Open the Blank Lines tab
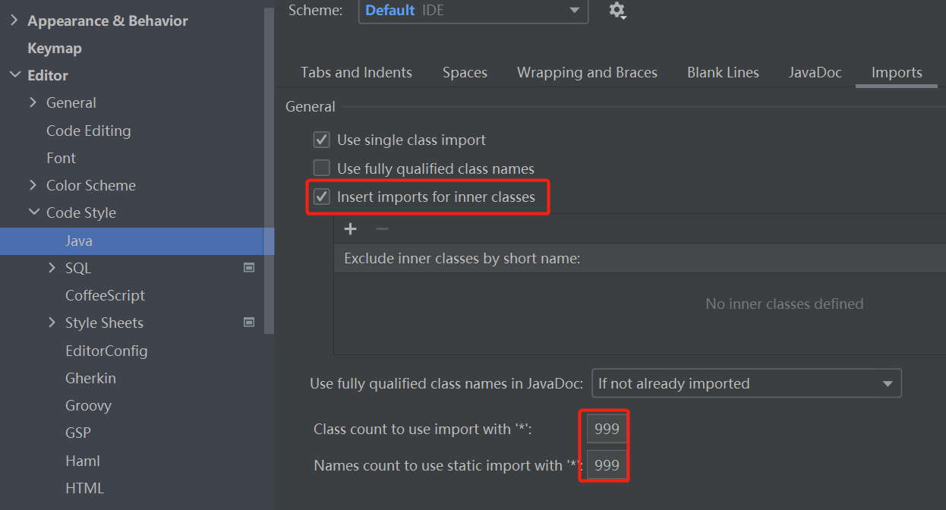 [x=722, y=72]
